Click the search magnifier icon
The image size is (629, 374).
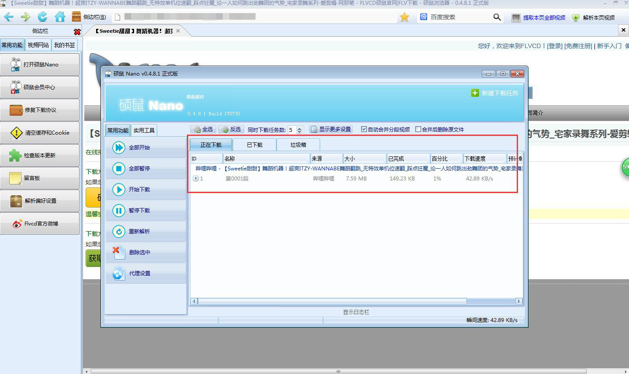pos(497,17)
